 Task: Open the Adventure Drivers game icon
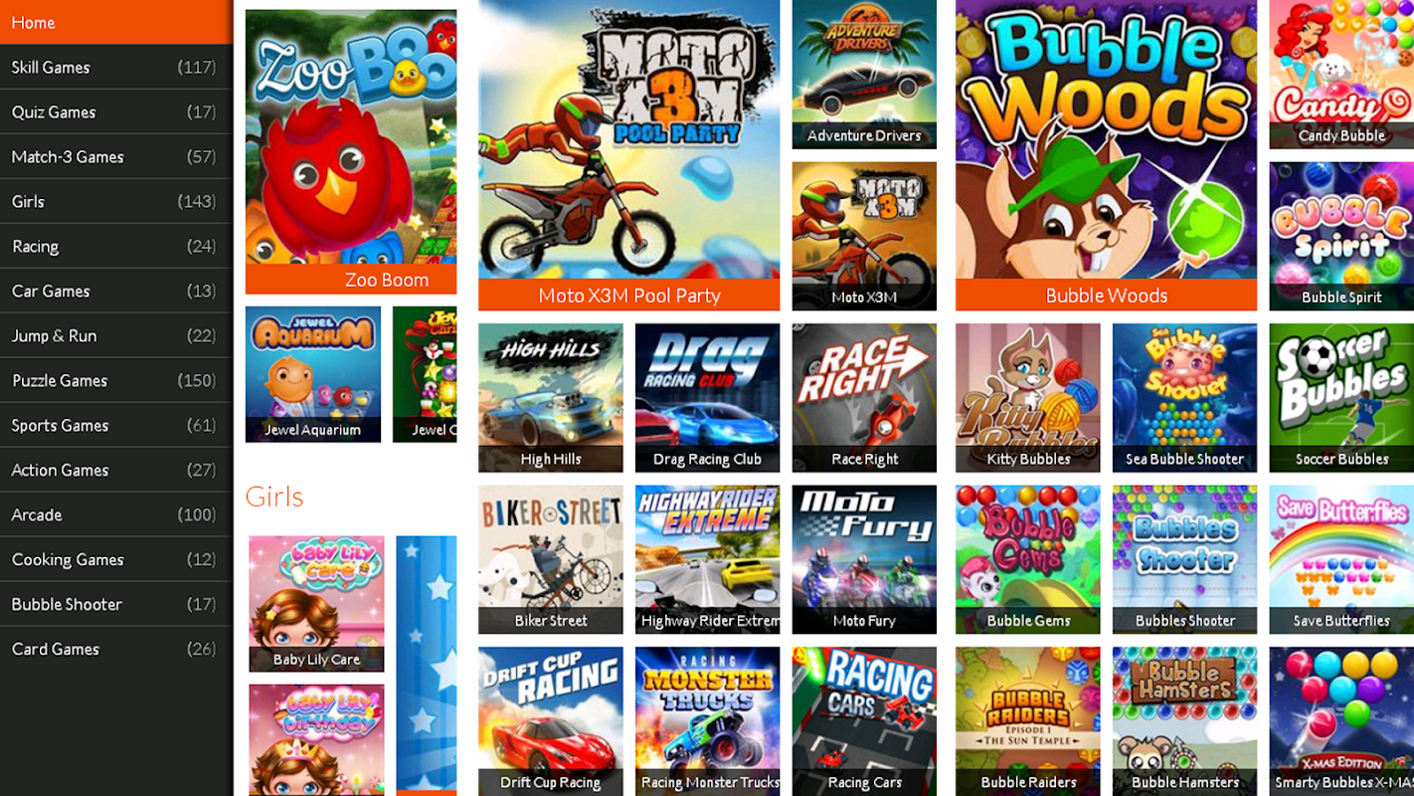coord(864,75)
